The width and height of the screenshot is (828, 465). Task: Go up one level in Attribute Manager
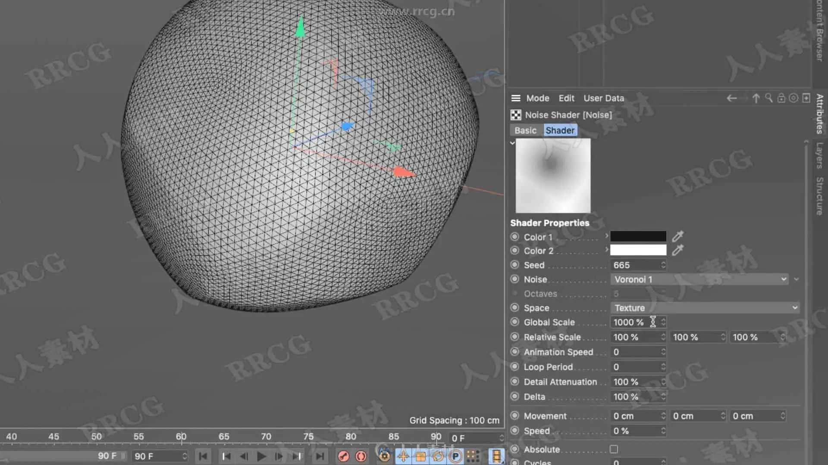[756, 98]
